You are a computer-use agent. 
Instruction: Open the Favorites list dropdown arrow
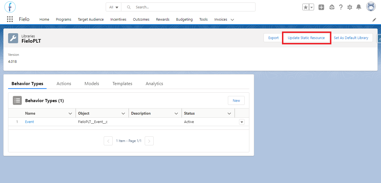pyautogui.click(x=312, y=7)
